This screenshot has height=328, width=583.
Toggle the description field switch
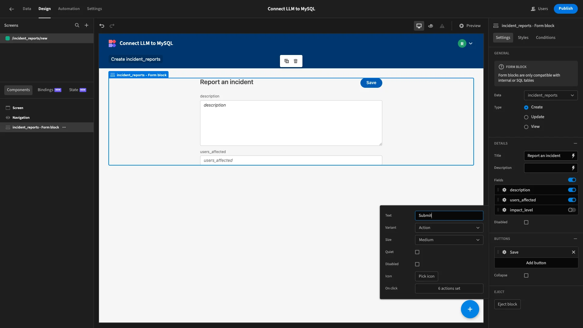(x=572, y=190)
